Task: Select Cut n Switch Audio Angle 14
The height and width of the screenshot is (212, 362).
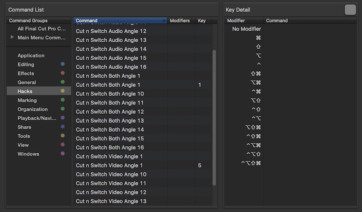Action: (111, 49)
